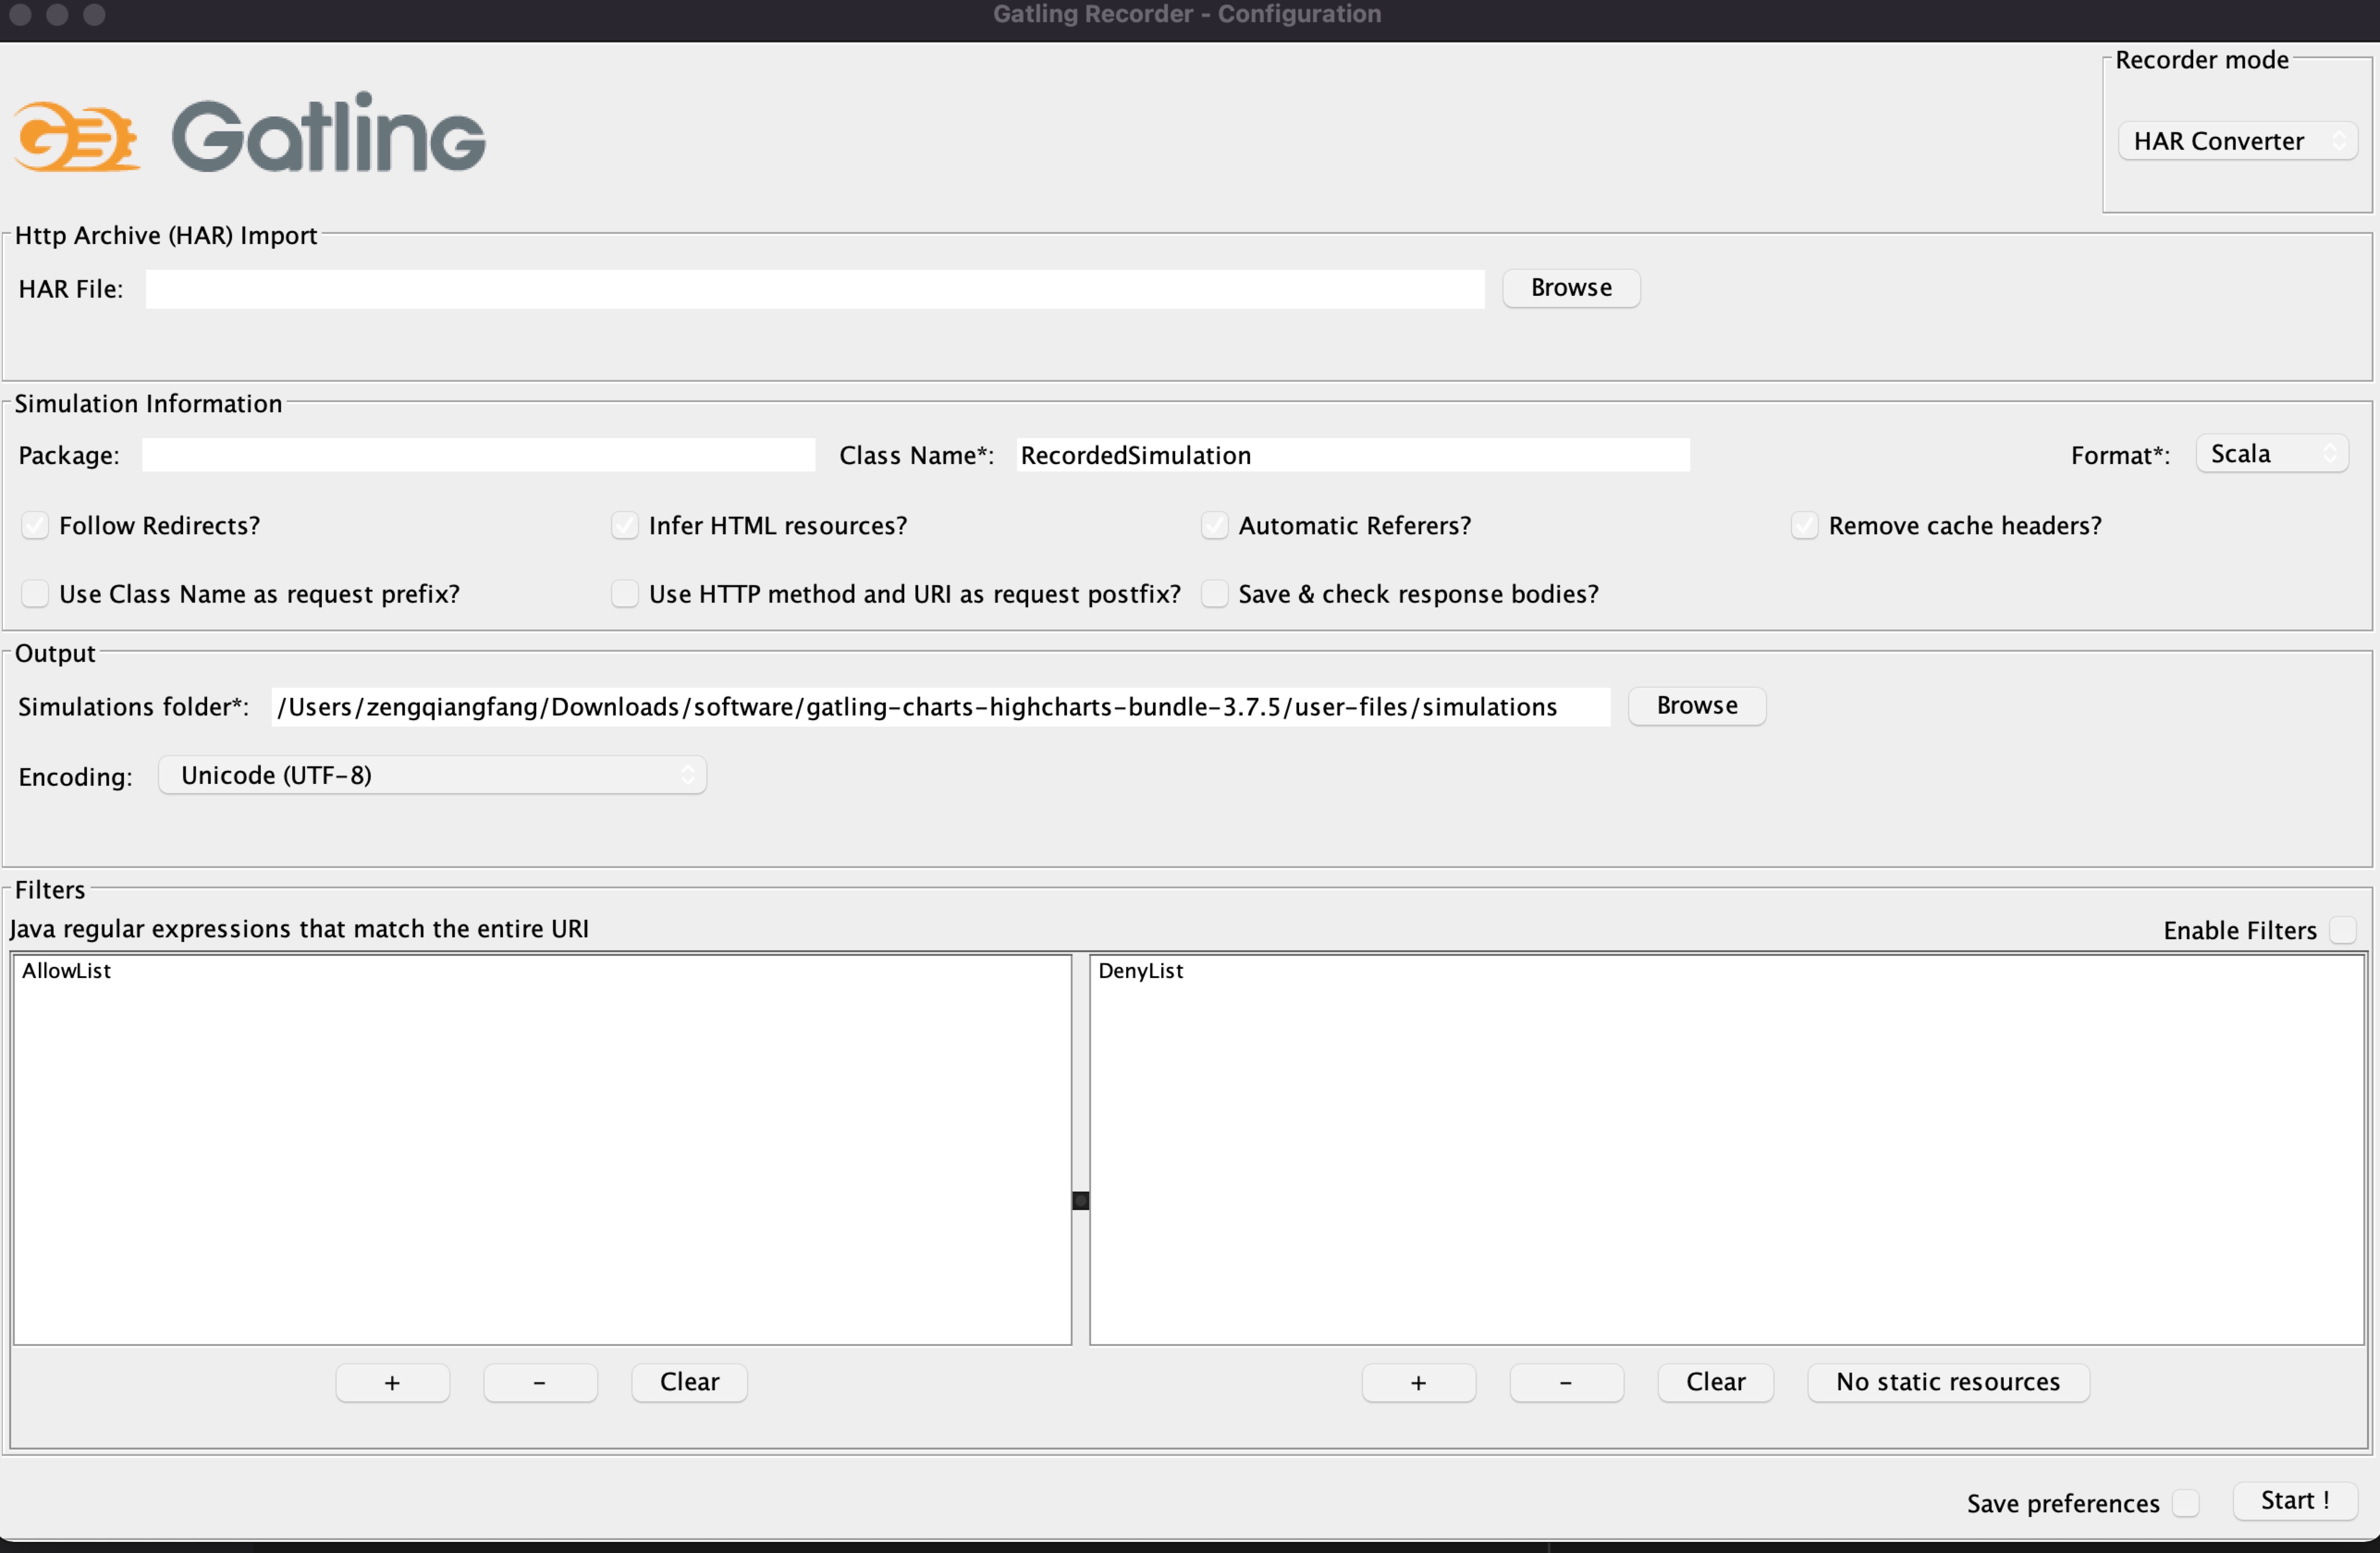
Task: Enable Use Class Name as request prefix
Action: (35, 594)
